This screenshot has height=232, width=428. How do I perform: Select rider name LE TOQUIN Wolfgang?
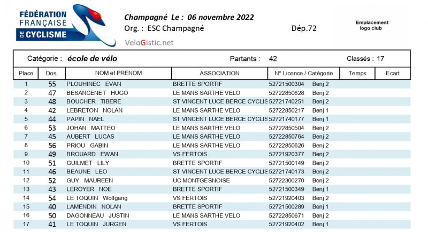click(x=97, y=198)
